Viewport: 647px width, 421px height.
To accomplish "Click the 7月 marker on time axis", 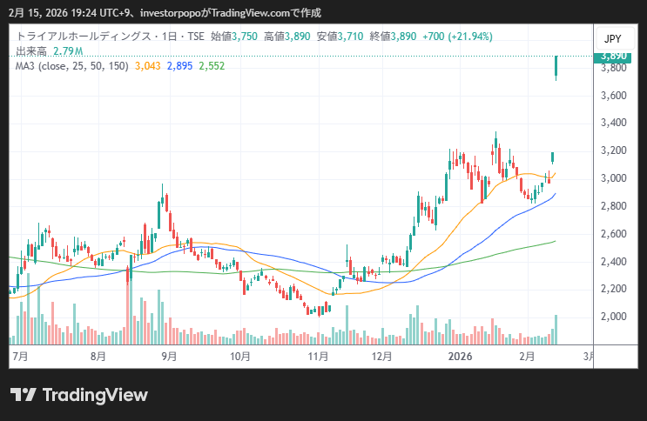I will (21, 357).
